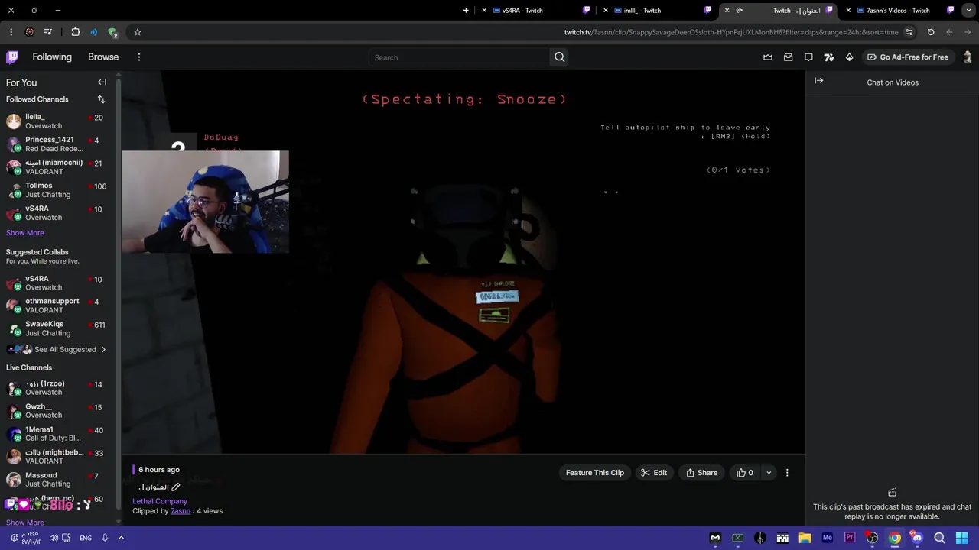
Task: Open the Princess_1421 channel
Action: (x=58, y=144)
